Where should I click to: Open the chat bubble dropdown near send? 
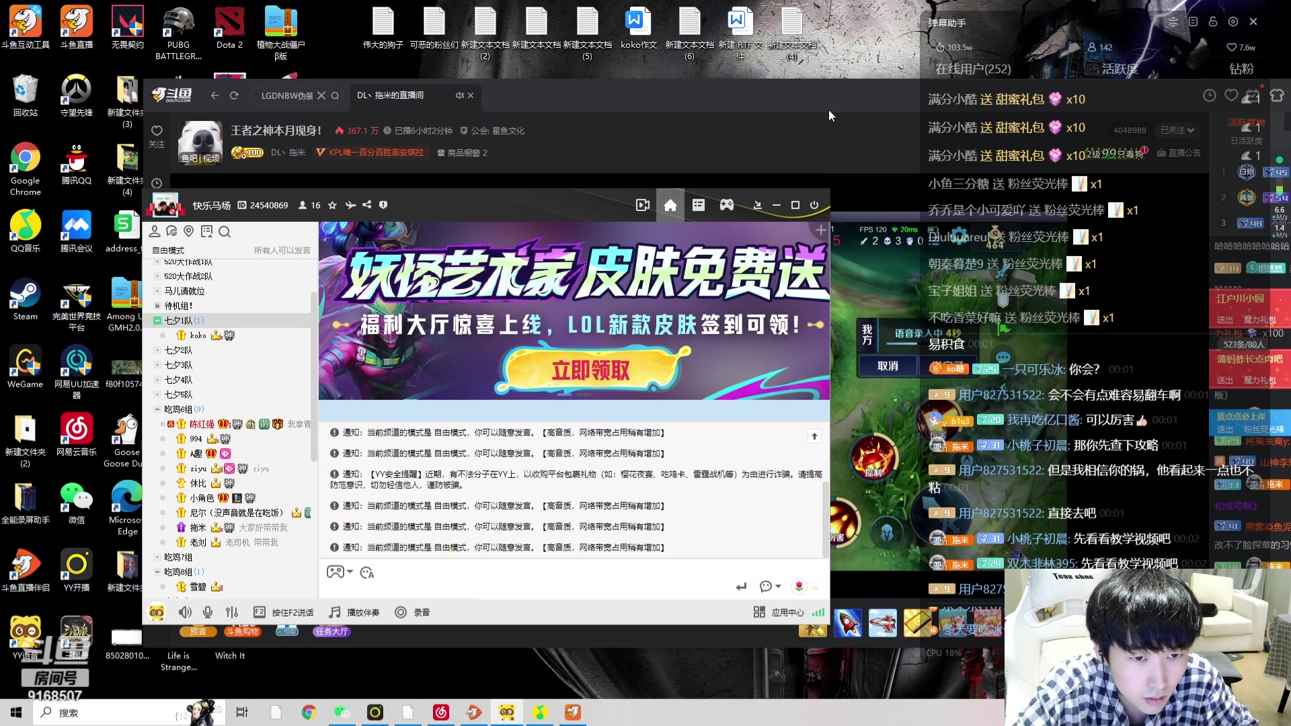point(770,587)
